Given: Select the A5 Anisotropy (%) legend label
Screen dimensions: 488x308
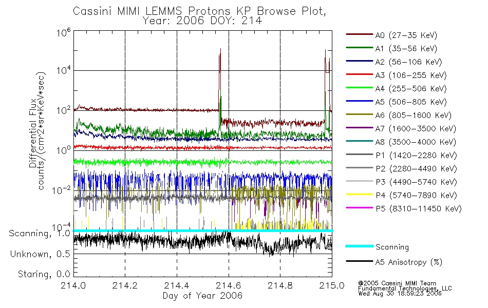Looking at the screenshot, I should coord(409,262).
